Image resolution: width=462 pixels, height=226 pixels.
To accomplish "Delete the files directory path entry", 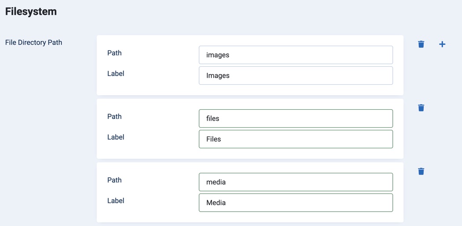I will click(421, 108).
